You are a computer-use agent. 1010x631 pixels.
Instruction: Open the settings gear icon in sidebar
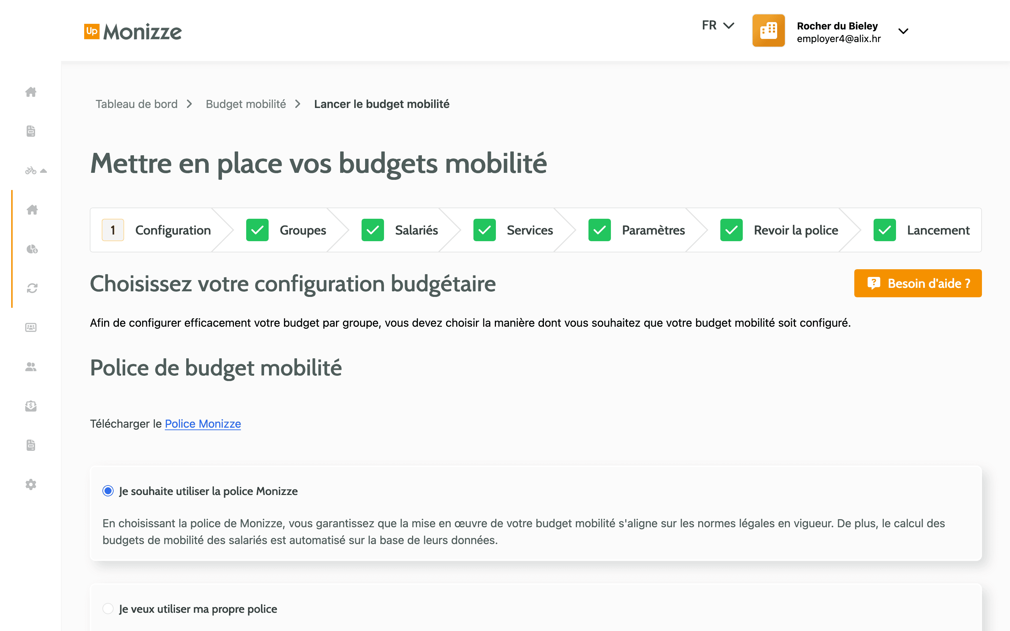point(31,484)
